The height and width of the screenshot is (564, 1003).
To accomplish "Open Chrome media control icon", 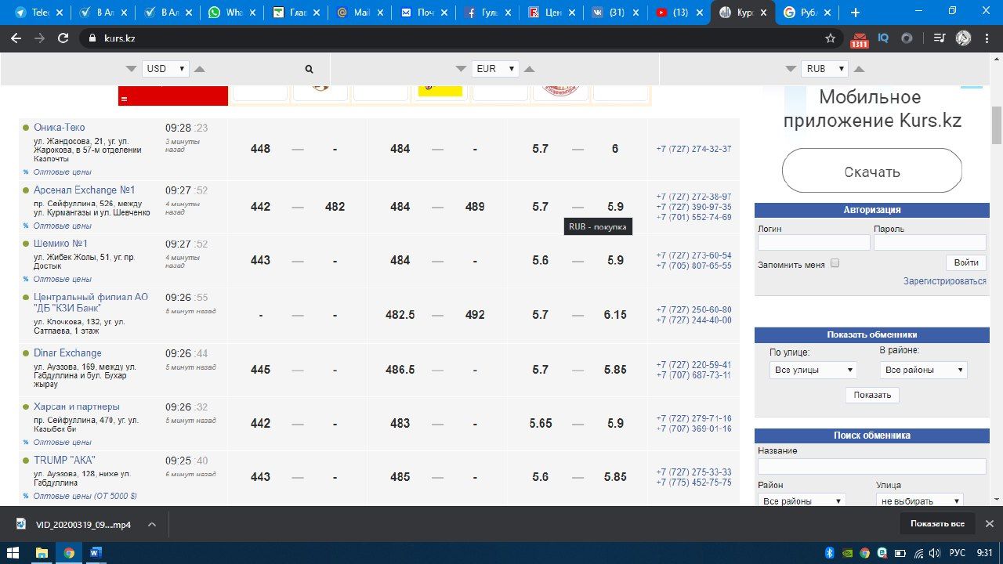I will pos(940,38).
